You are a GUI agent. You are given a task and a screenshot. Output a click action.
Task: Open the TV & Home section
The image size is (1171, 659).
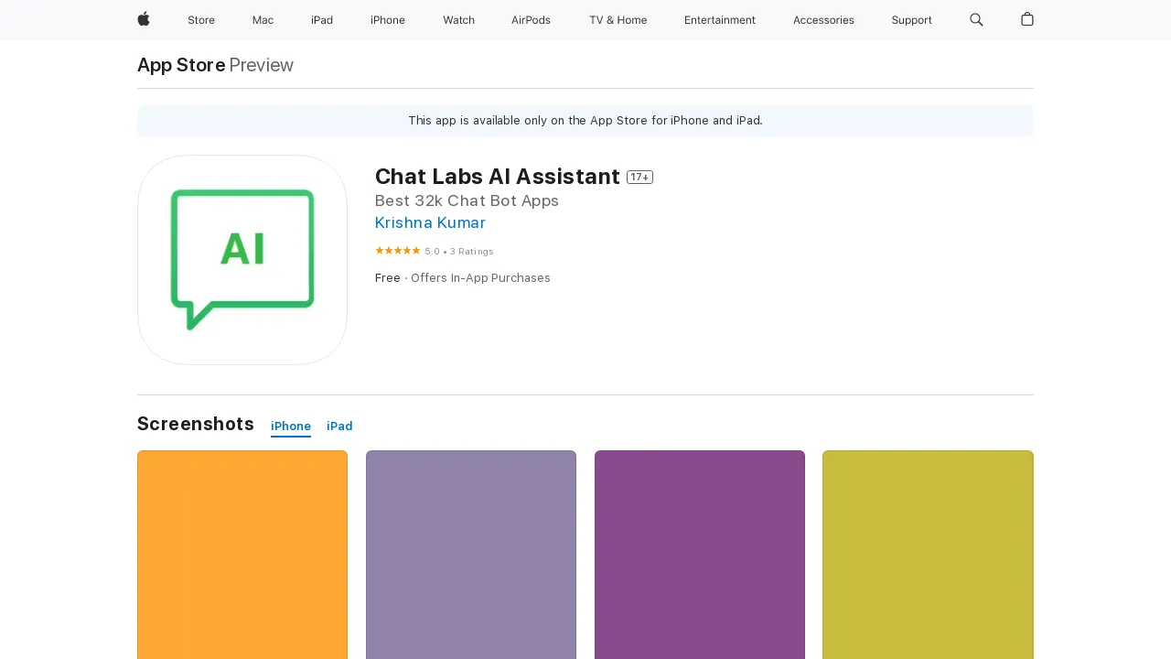pos(618,20)
